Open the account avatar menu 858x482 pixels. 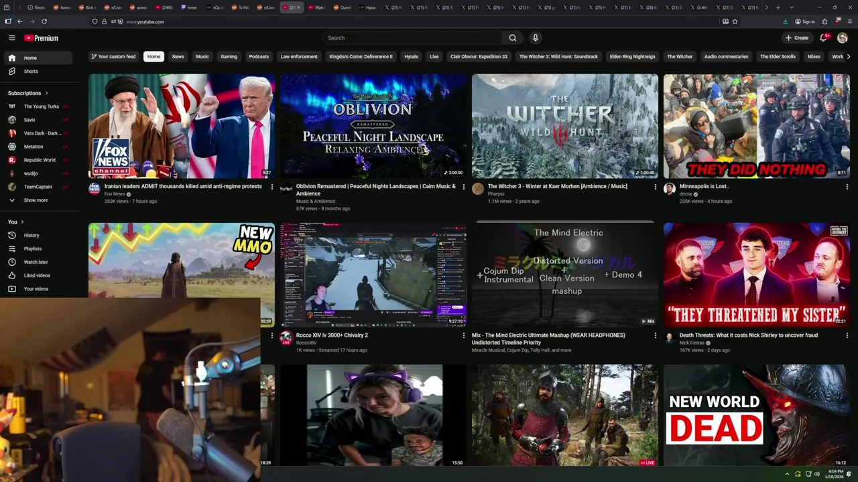(x=843, y=38)
